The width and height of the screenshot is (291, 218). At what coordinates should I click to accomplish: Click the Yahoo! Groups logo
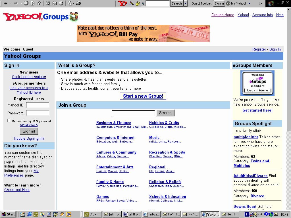tap(40, 17)
